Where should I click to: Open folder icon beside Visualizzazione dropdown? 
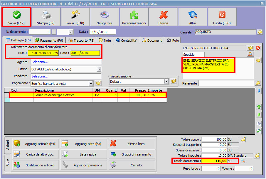(174, 81)
